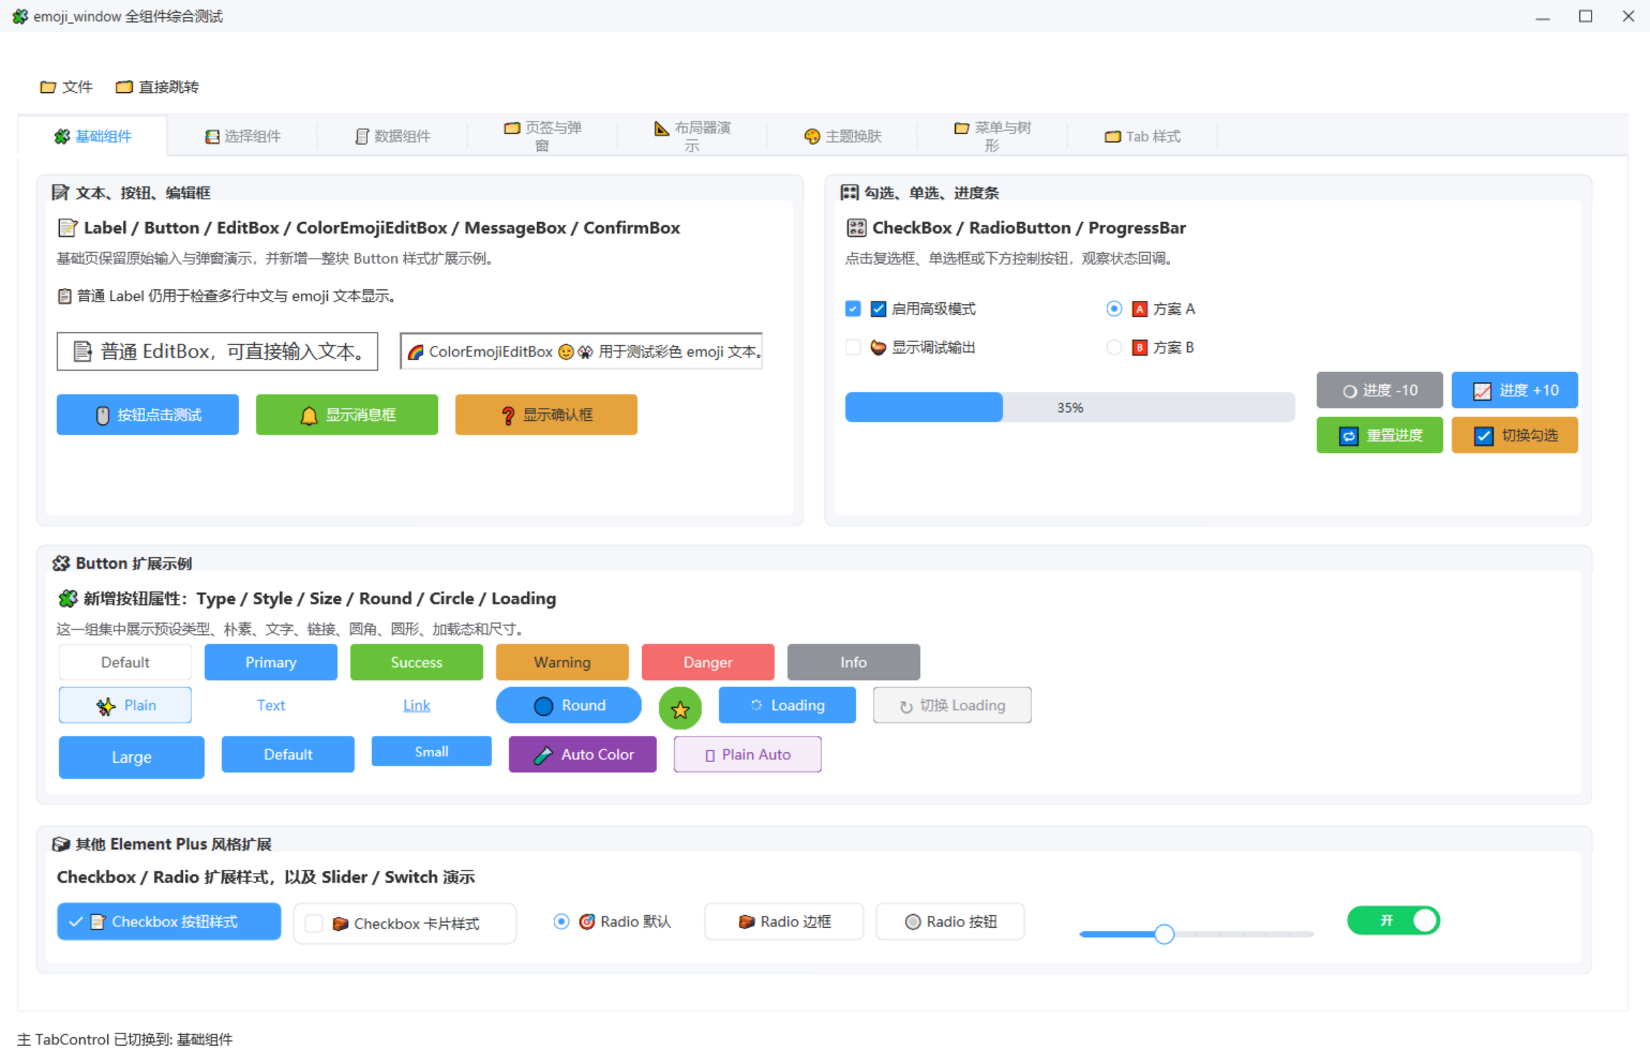Switch to the 主题换肤 tab
Screen dimensions: 1650x1050
click(843, 136)
